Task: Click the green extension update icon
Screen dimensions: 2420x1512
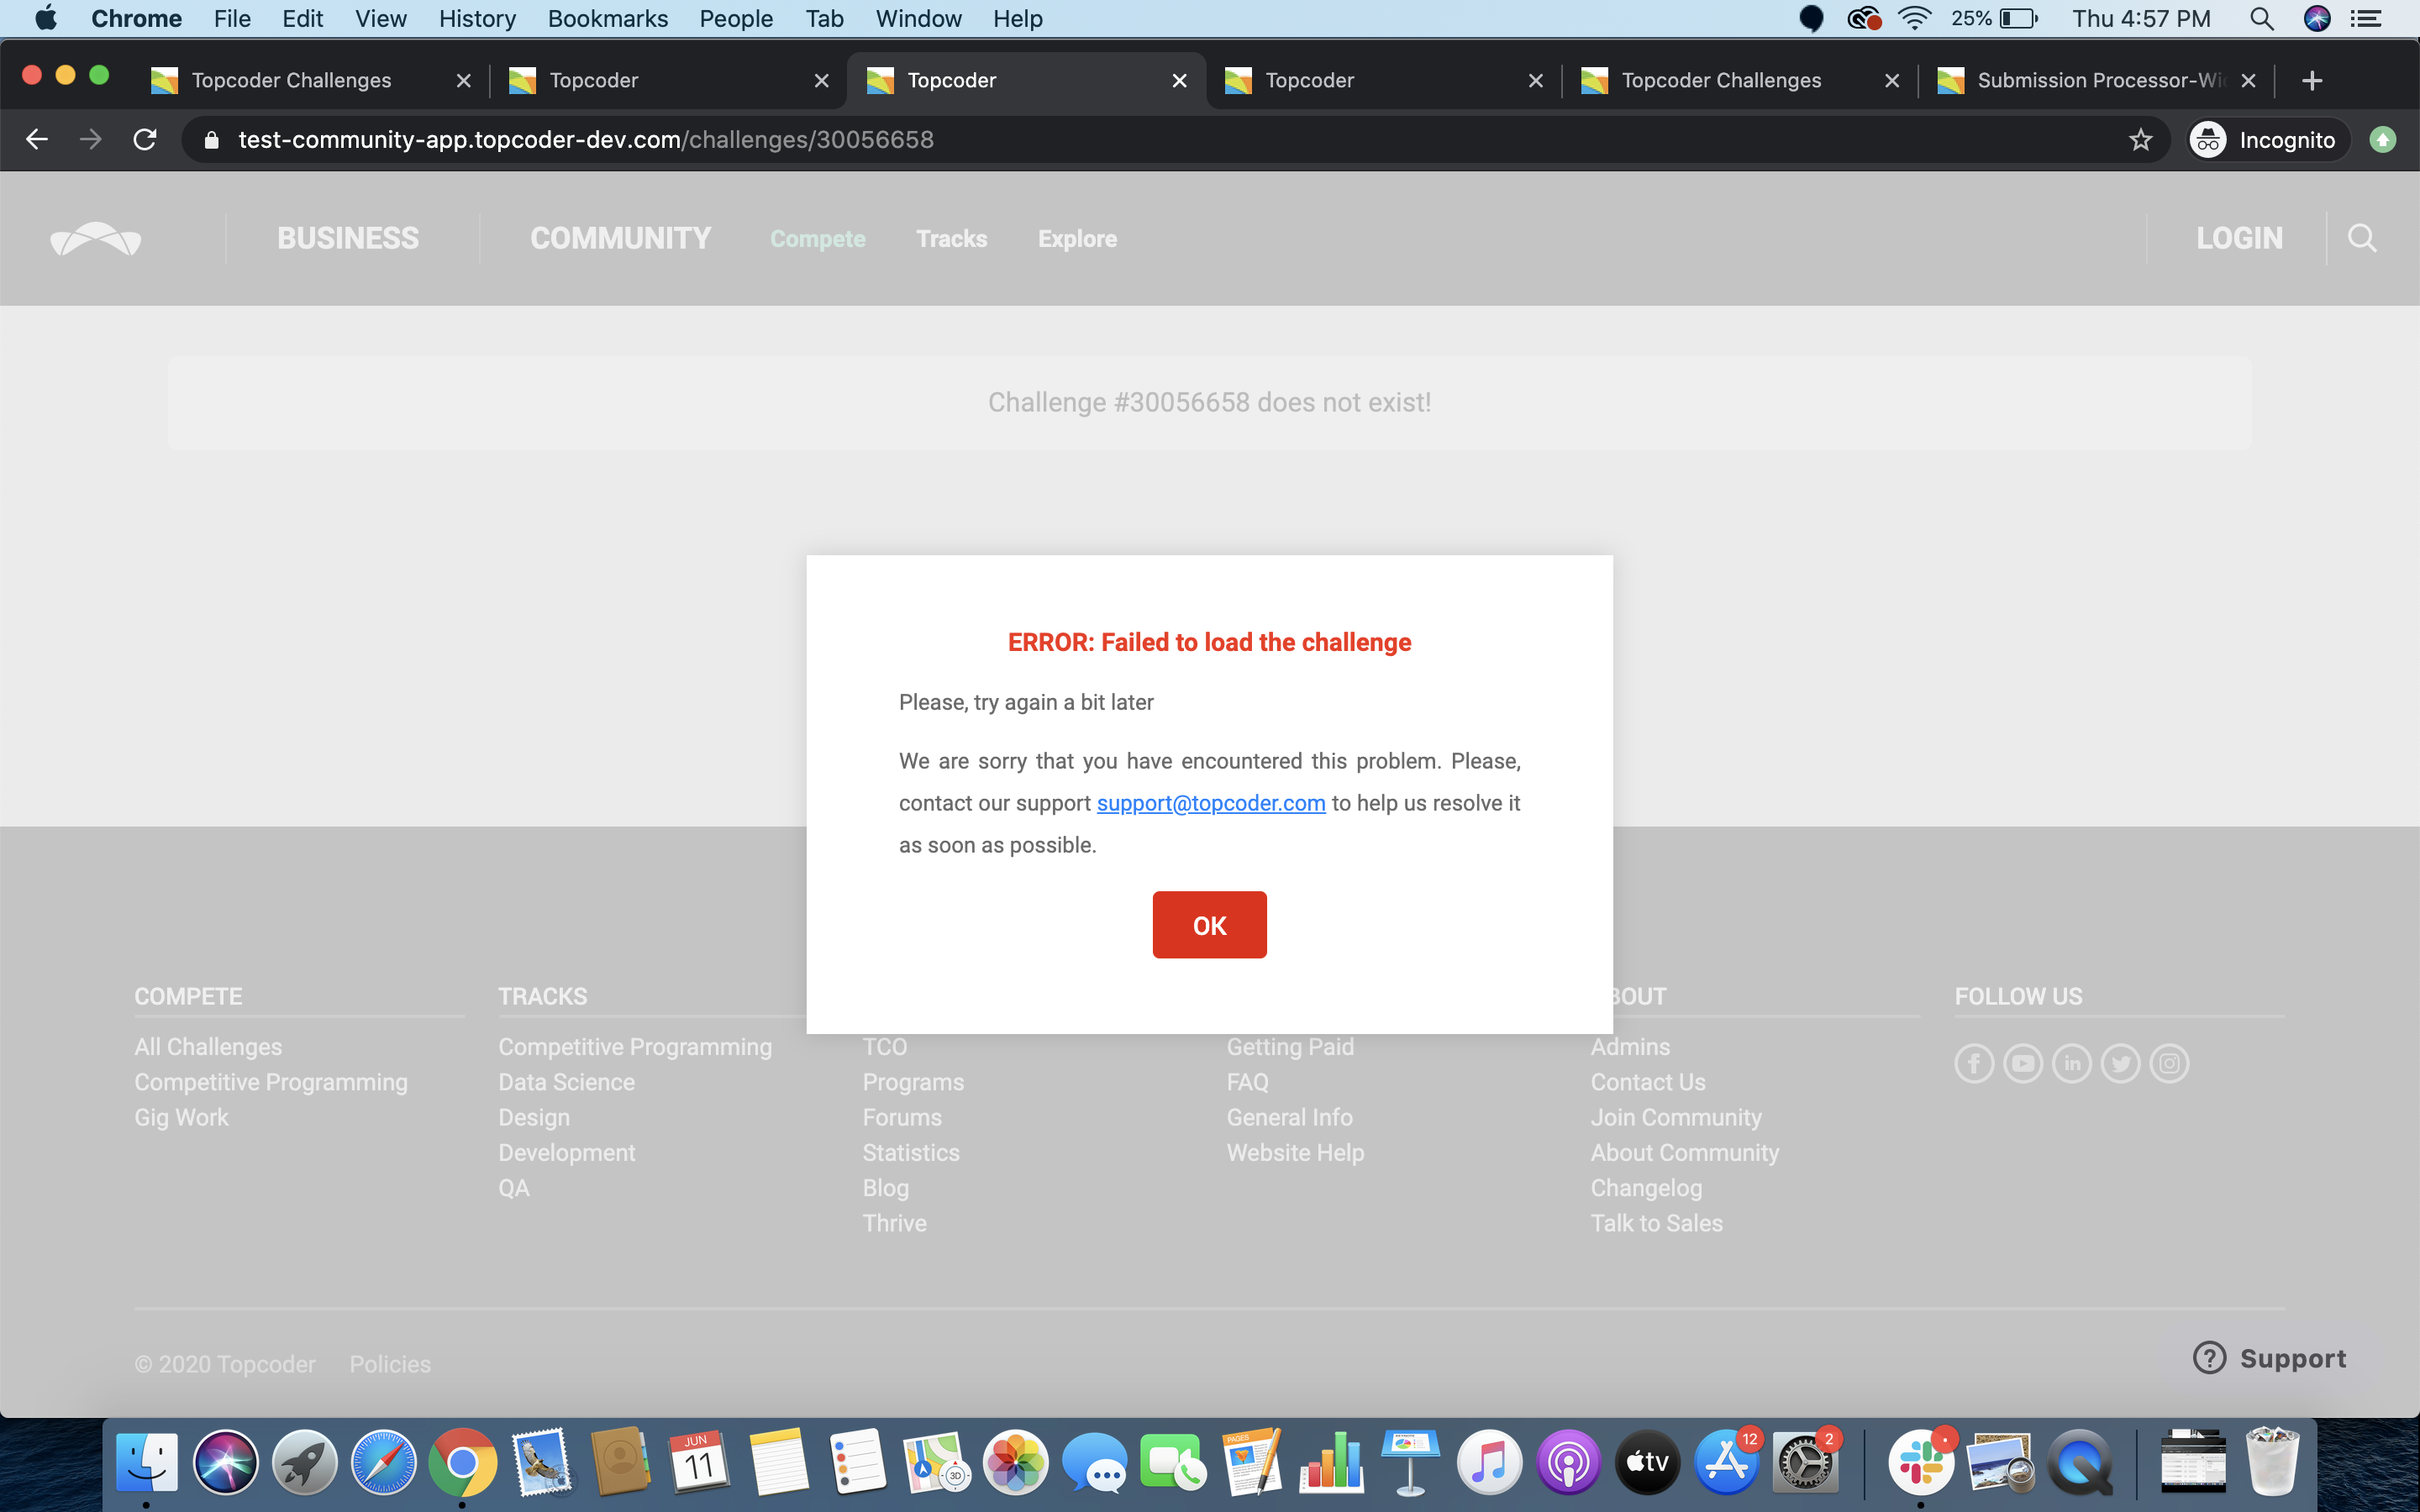Action: (2383, 139)
